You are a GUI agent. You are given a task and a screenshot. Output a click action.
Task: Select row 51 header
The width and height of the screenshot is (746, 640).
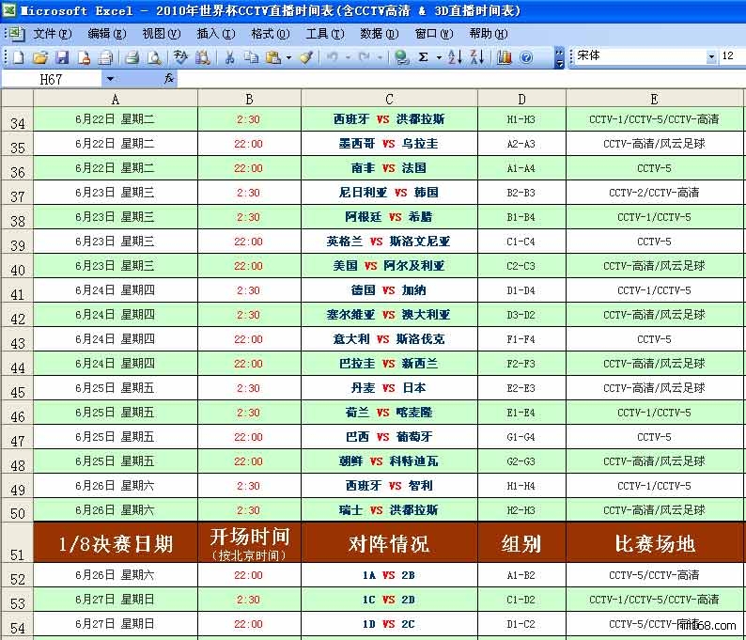click(17, 544)
